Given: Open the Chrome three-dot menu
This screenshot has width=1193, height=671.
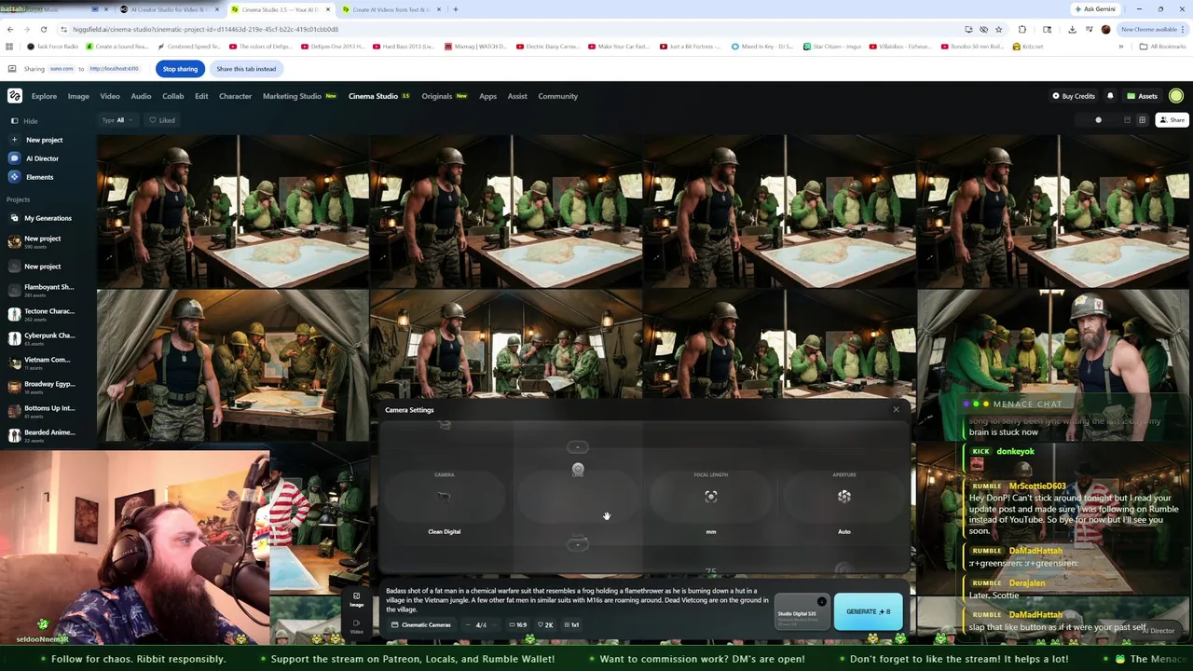Looking at the screenshot, I should 1184,29.
